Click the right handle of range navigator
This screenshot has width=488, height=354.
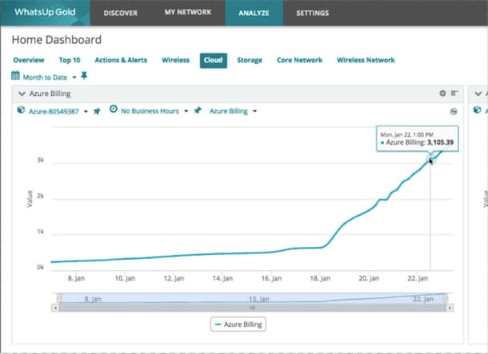[446, 298]
